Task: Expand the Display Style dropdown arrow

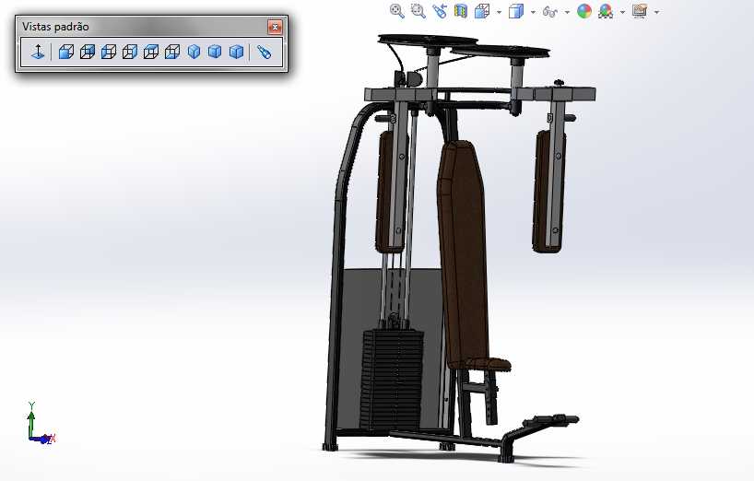Action: [x=533, y=12]
